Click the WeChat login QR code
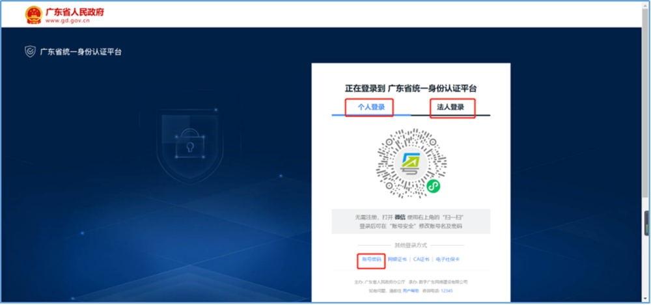 (x=411, y=163)
